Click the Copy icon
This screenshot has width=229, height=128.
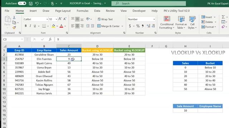tap(14, 22)
